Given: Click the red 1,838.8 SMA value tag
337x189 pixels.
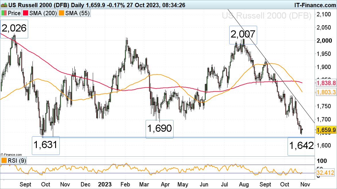Looking at the screenshot, I should coord(326,83).
